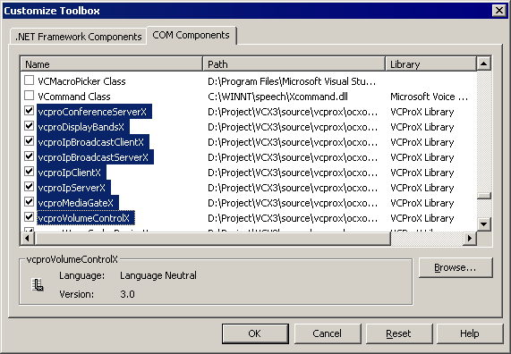This screenshot has height=354, width=511.
Task: Click the vertical scrollbar down arrow
Action: point(483,224)
